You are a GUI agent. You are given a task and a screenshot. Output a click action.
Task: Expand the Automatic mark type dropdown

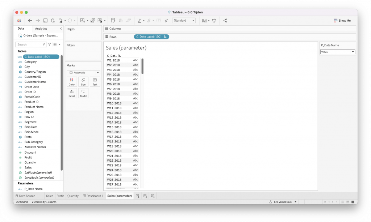pos(83,73)
